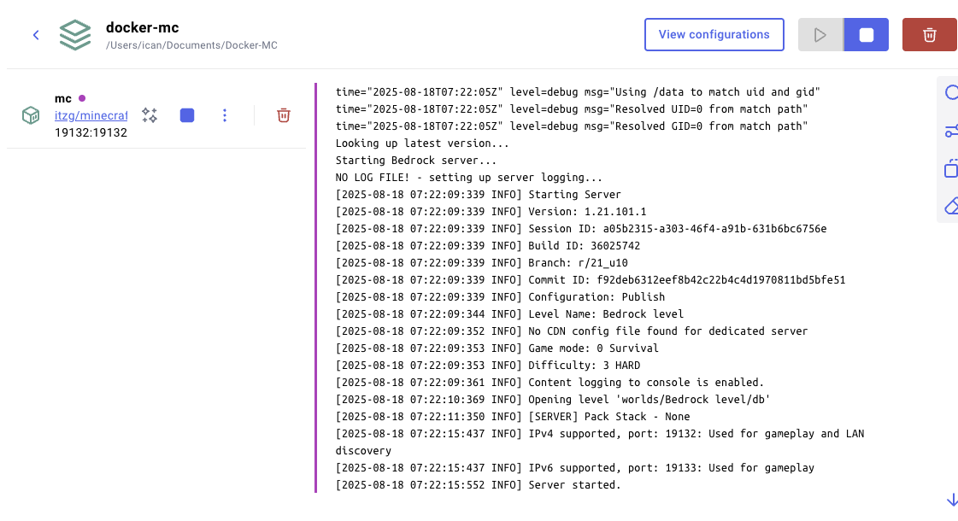Image resolution: width=958 pixels, height=521 pixels.
Task: Click the 'Version: 1.21.101.1' log line
Action: pos(491,212)
